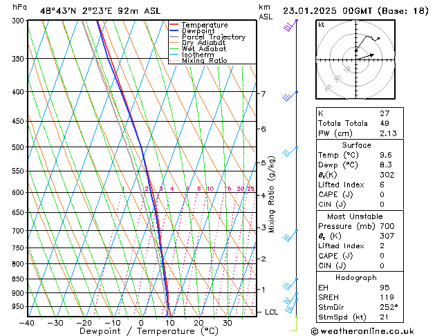
Task: Click the Hodograph section header in table
Action: pyautogui.click(x=356, y=277)
